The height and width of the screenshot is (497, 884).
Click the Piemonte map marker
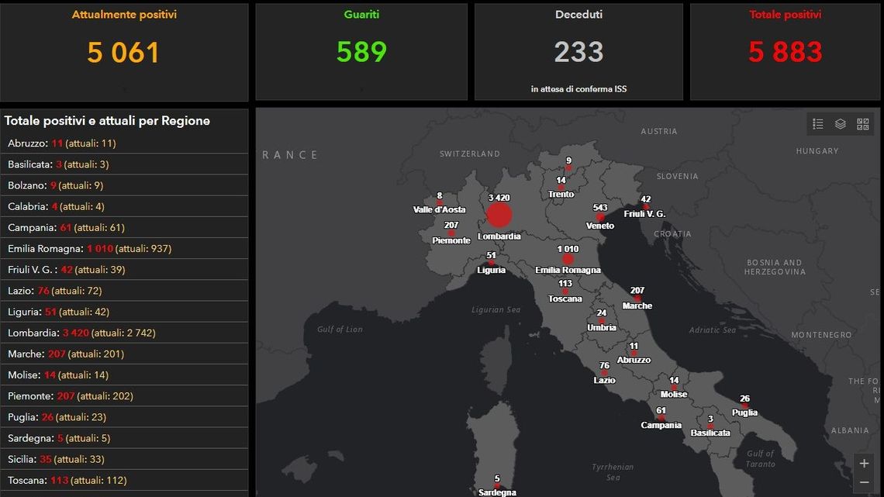pyautogui.click(x=451, y=233)
